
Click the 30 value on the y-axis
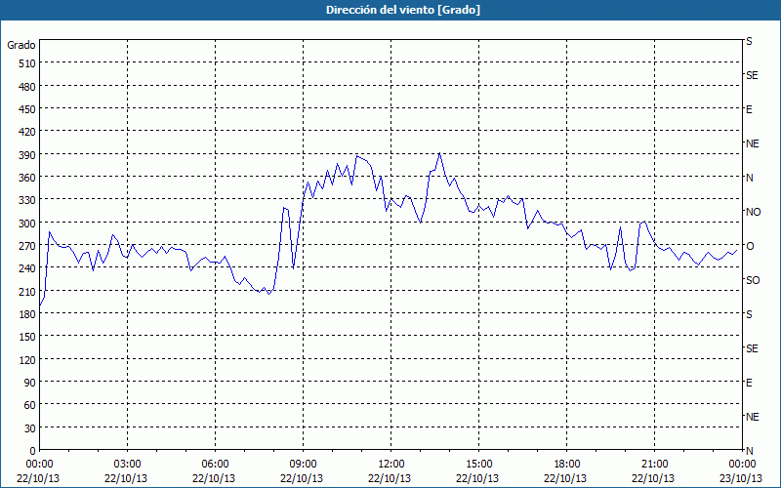[30, 428]
